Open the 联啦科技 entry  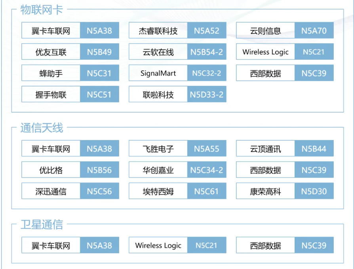pos(158,94)
